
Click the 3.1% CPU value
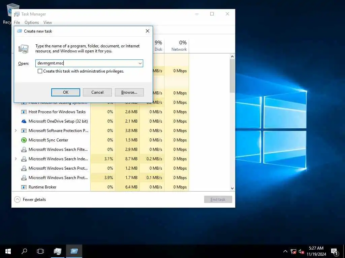[x=108, y=159]
